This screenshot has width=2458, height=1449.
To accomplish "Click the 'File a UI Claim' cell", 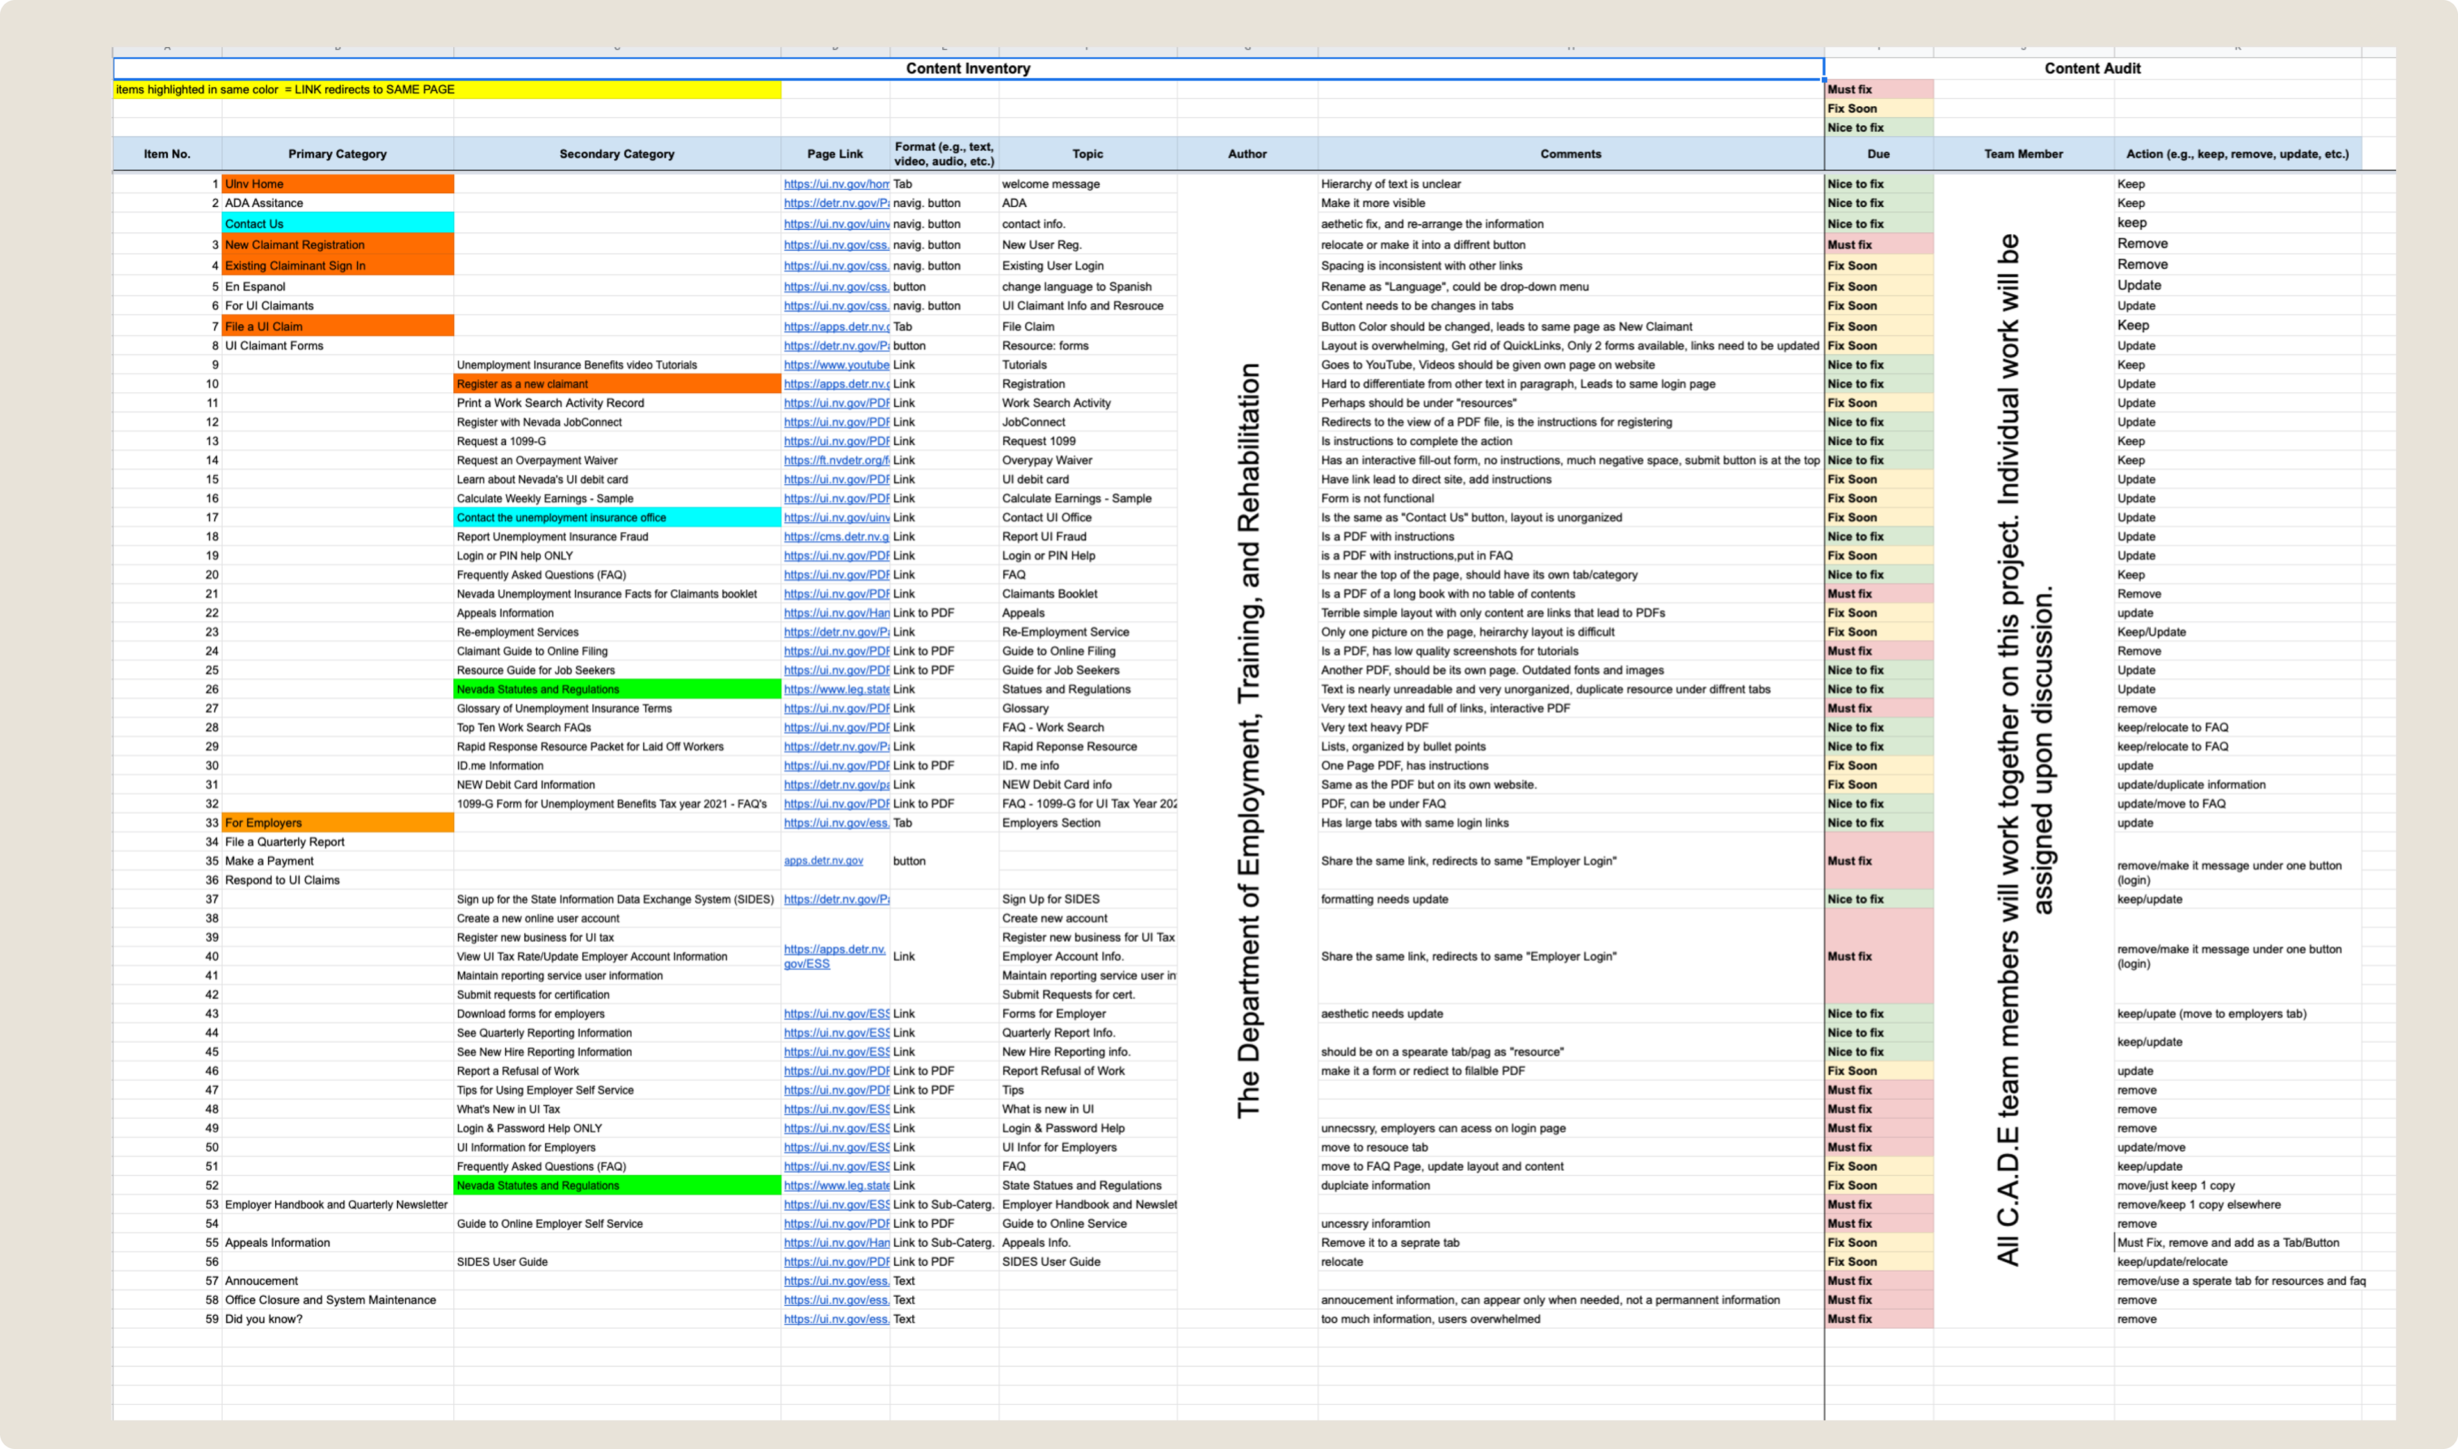I will coord(337,326).
